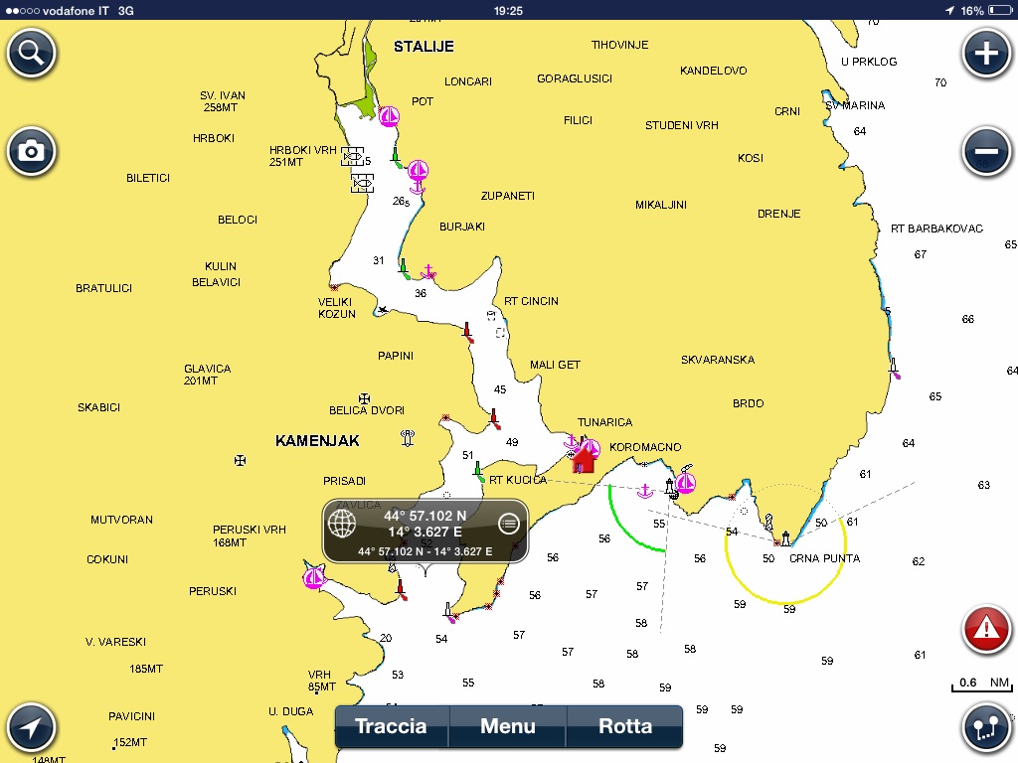Select the green buoy near depth 31
Image resolution: width=1018 pixels, height=763 pixels.
pyautogui.click(x=404, y=268)
